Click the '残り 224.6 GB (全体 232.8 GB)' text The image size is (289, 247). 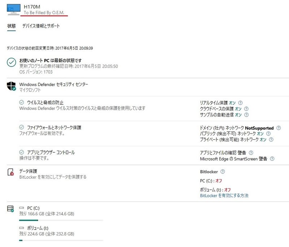click(47, 234)
